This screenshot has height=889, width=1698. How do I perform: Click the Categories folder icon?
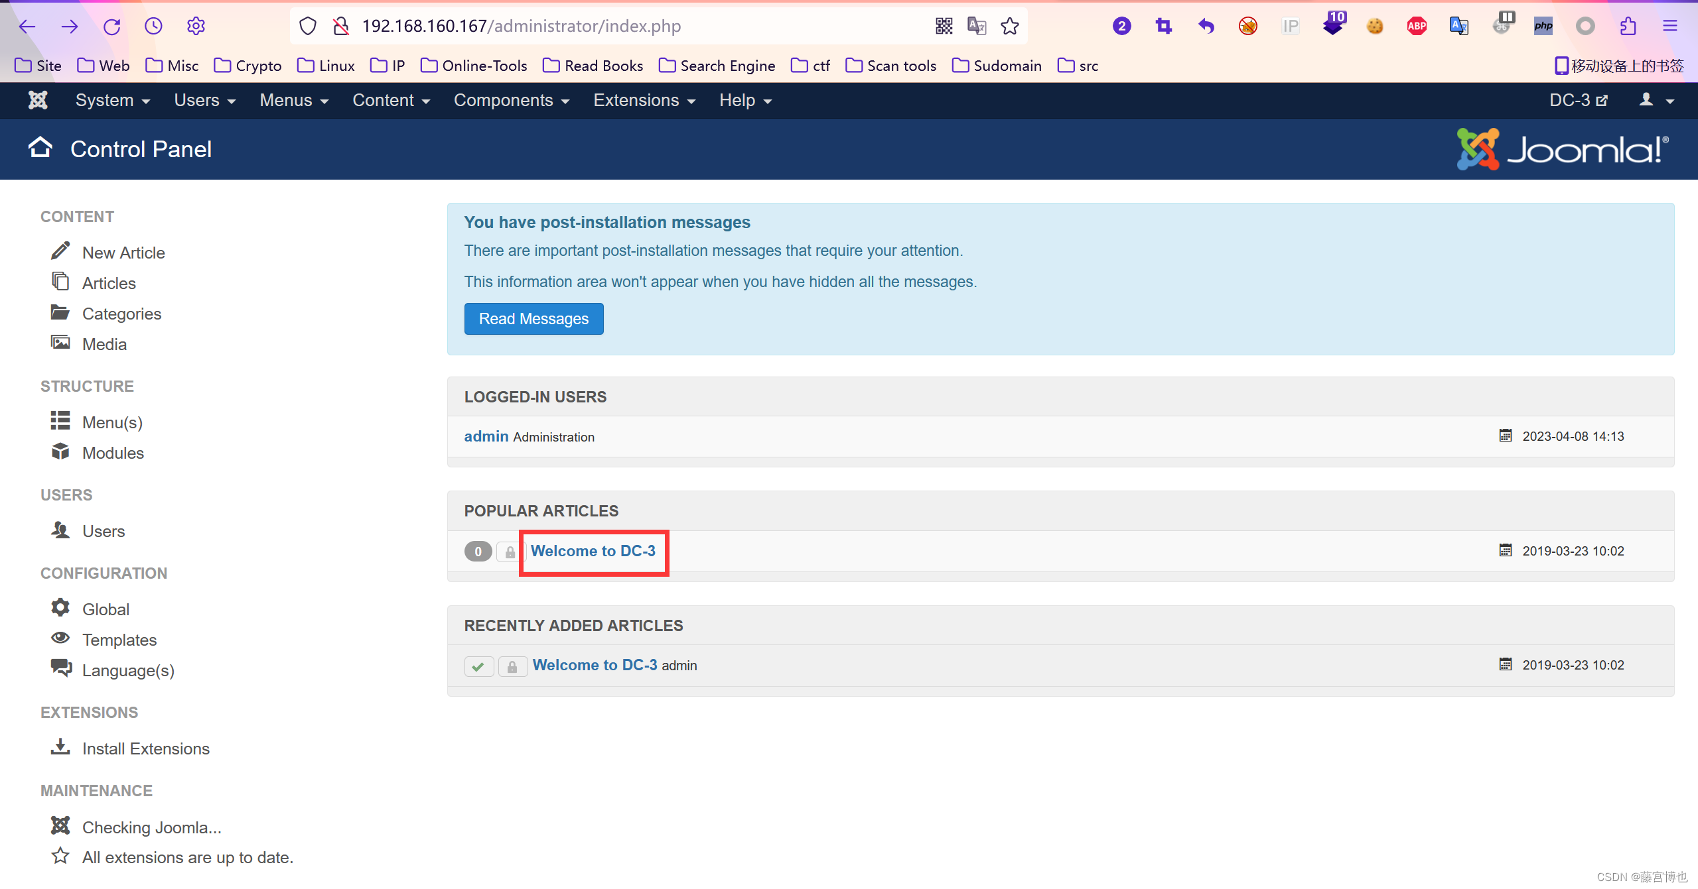pos(60,312)
